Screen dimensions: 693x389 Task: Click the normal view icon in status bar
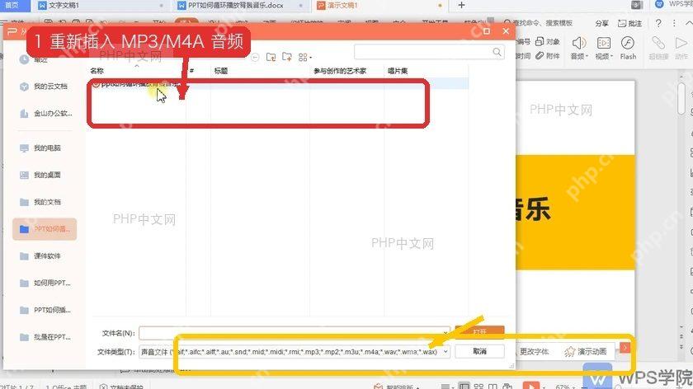pos(464,387)
